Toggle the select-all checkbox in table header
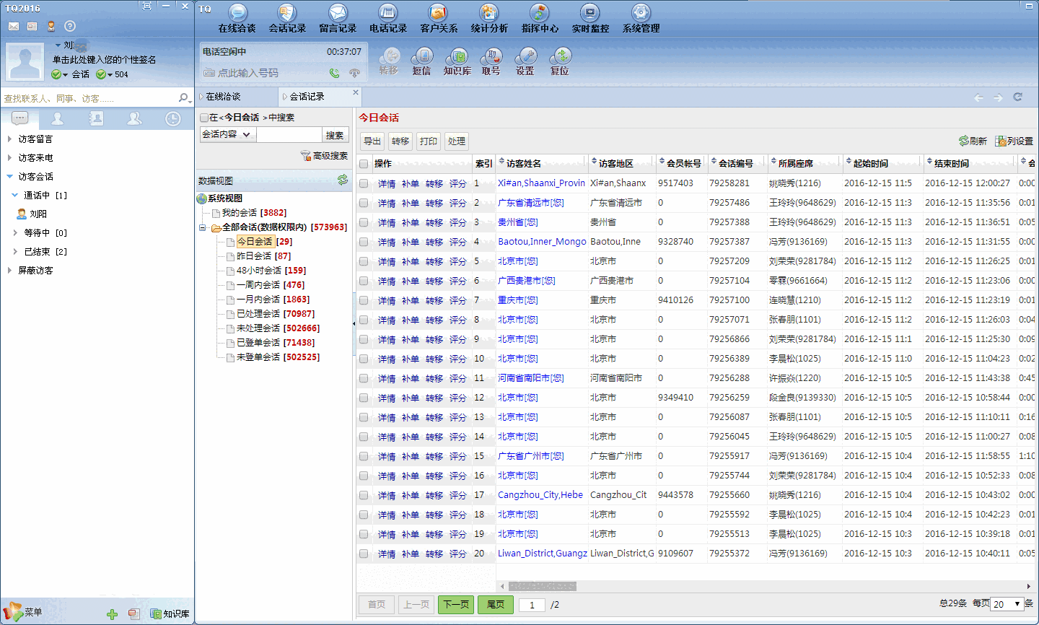Image resolution: width=1039 pixels, height=625 pixels. coord(364,164)
